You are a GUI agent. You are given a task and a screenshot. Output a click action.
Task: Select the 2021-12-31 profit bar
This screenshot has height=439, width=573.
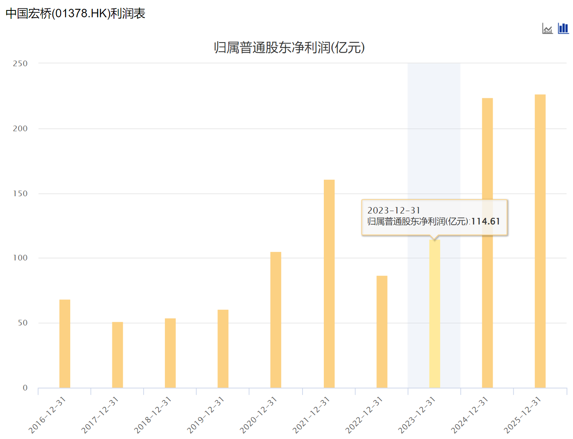[x=329, y=283]
